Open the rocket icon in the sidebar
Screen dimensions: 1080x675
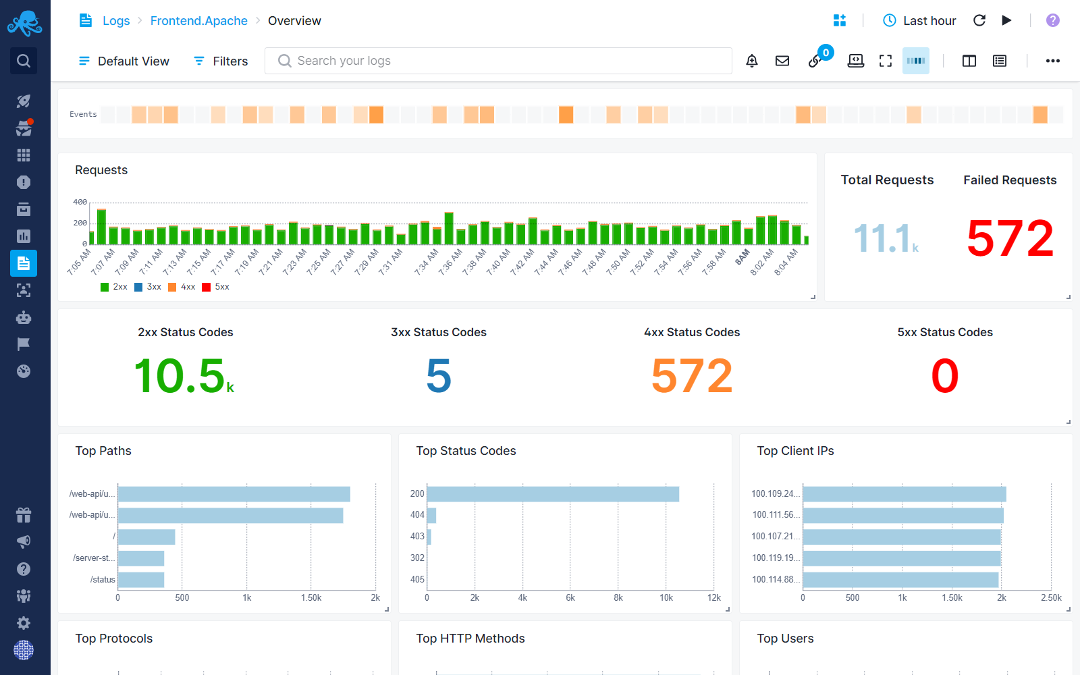[24, 101]
